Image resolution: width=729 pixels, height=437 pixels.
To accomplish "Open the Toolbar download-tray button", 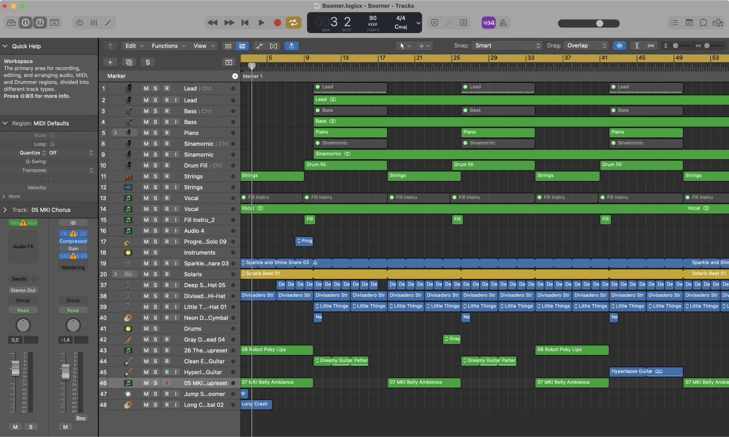I will coord(54,23).
